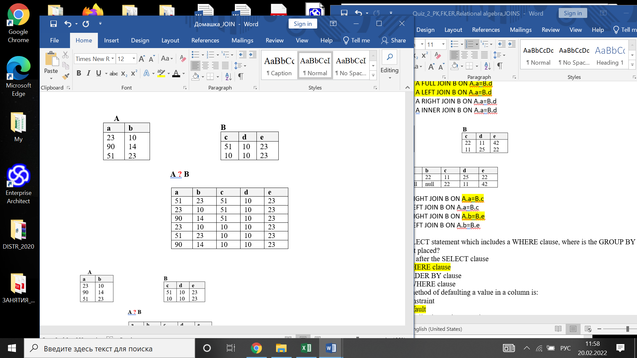This screenshot has width=637, height=358.
Task: Justify text in Домашка_JOIN ribbon
Action: (225, 66)
